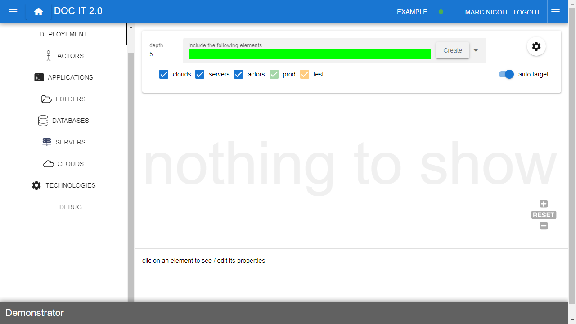Viewport: 576px width, 324px height.
Task: Click the RESET zoom button
Action: click(544, 215)
